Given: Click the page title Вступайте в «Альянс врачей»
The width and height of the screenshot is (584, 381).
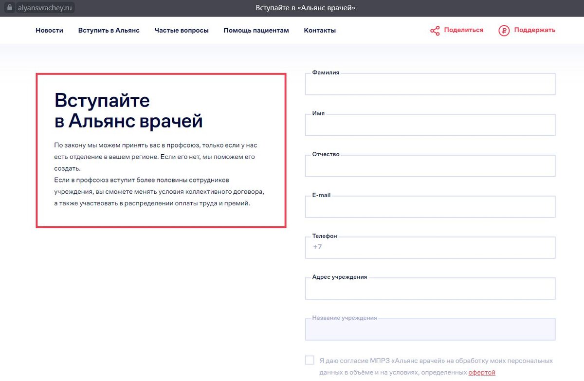Looking at the screenshot, I should (x=306, y=8).
